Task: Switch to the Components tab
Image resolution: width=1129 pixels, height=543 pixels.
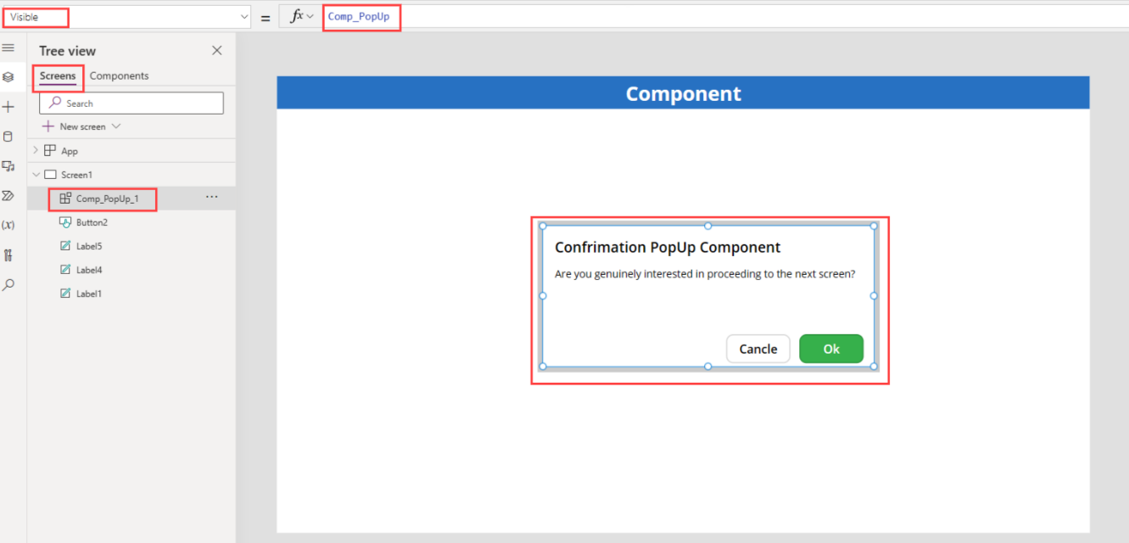Action: (119, 76)
